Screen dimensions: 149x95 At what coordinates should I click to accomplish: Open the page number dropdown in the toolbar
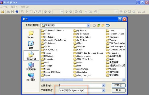click(62, 12)
